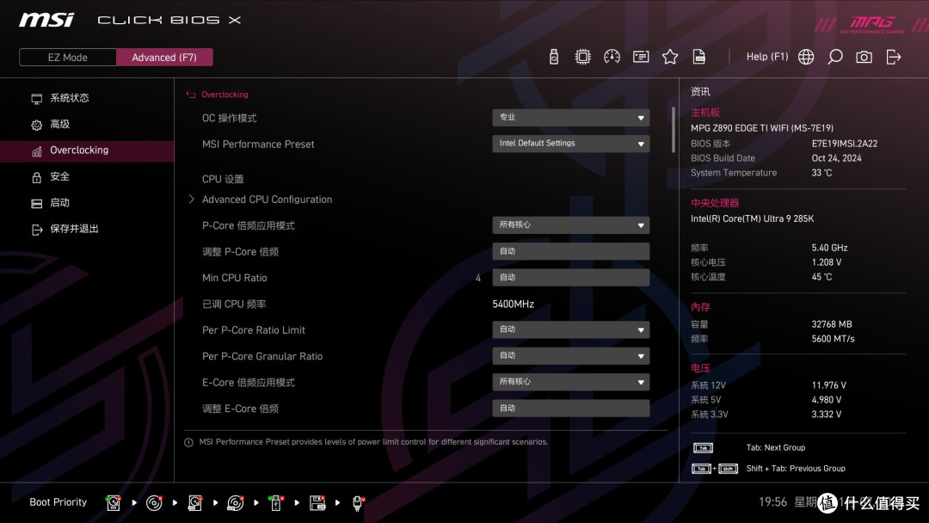Click the 调整 P-Core 倍频 input field
The height and width of the screenshot is (523, 929).
click(570, 251)
